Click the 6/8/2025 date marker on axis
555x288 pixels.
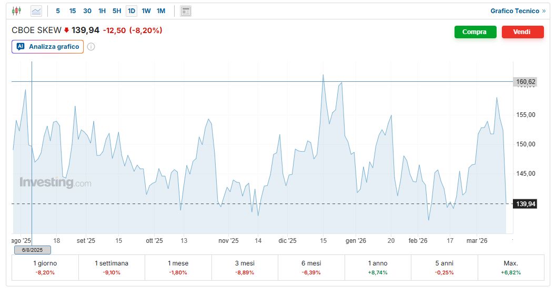click(x=32, y=250)
